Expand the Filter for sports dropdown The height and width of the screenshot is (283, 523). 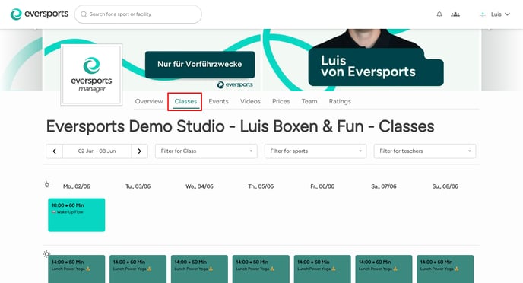315,151
